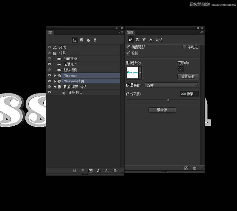Click the shape preset thumbnail
The height and width of the screenshot is (211, 237).
tap(132, 72)
